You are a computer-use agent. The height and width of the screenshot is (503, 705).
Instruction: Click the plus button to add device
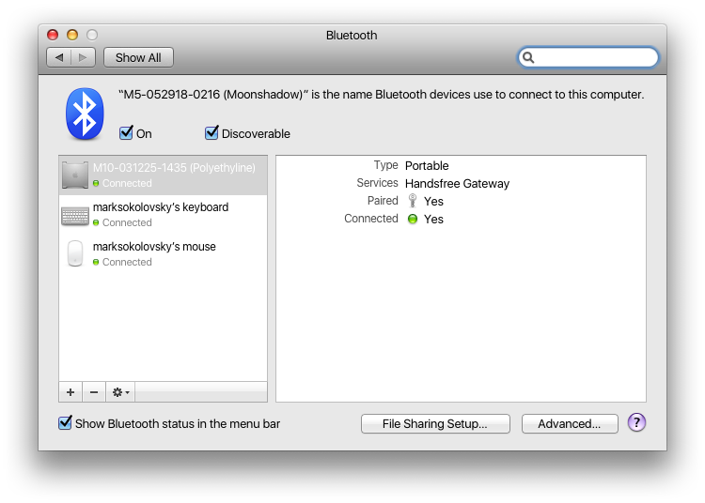click(x=70, y=392)
